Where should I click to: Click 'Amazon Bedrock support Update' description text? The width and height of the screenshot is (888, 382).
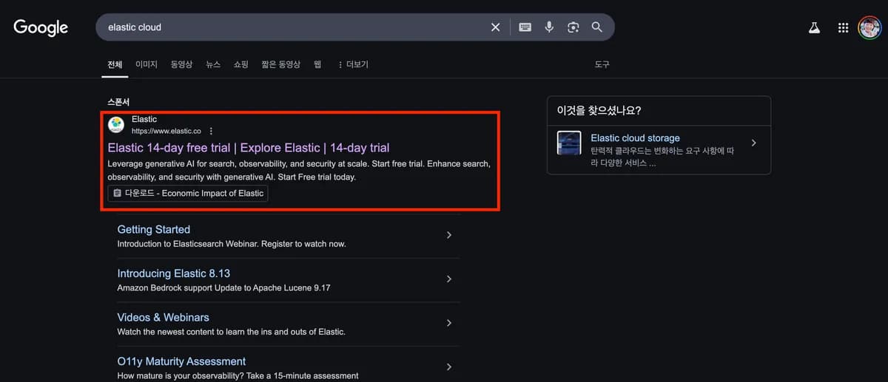coord(223,287)
